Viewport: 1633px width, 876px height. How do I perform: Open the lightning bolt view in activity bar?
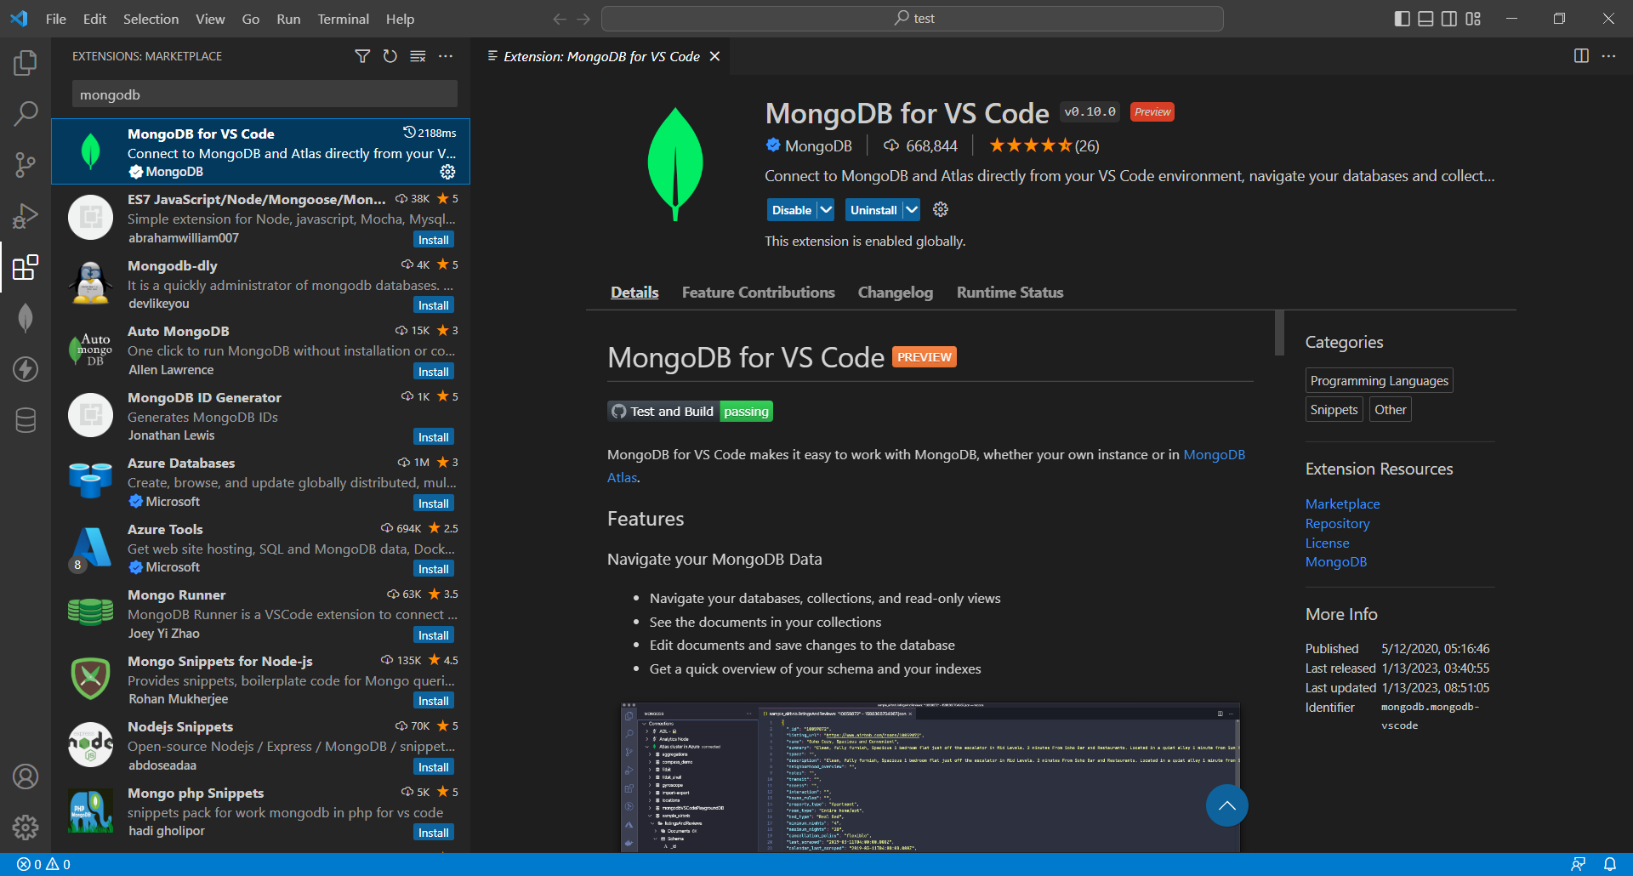pos(26,369)
